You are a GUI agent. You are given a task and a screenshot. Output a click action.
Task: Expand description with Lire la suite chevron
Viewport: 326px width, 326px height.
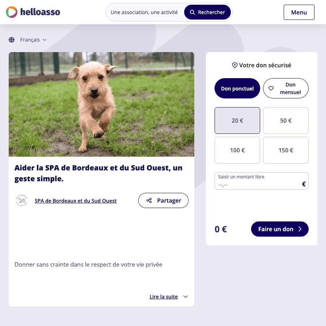(x=186, y=297)
